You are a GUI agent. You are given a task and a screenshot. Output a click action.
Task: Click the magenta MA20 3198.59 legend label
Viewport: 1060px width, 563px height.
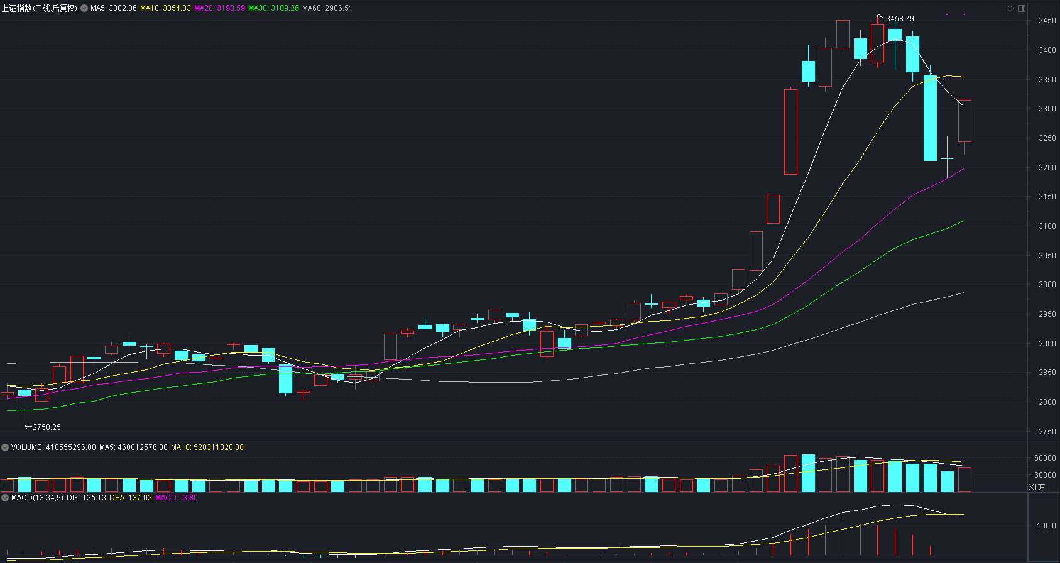pos(219,8)
